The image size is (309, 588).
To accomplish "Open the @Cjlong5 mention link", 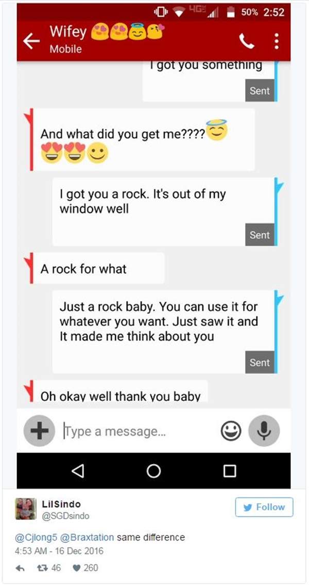I will (36, 538).
